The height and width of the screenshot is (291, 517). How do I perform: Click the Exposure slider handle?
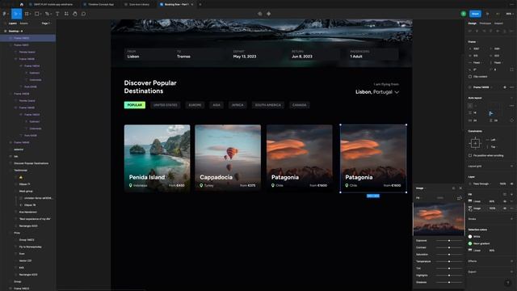point(449,241)
